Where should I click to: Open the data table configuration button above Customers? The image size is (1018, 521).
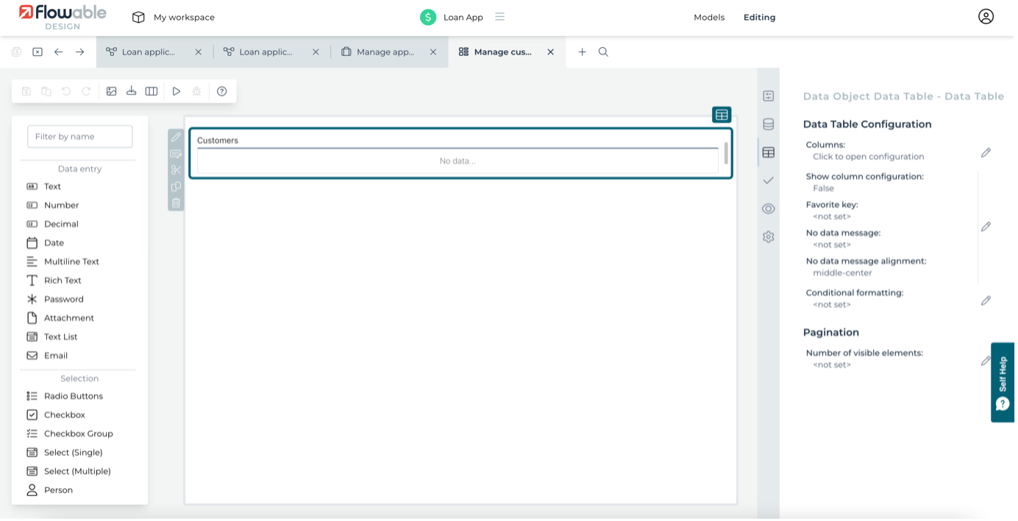pyautogui.click(x=722, y=115)
